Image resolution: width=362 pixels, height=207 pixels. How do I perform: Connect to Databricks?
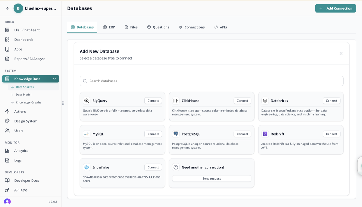pyautogui.click(x=332, y=101)
